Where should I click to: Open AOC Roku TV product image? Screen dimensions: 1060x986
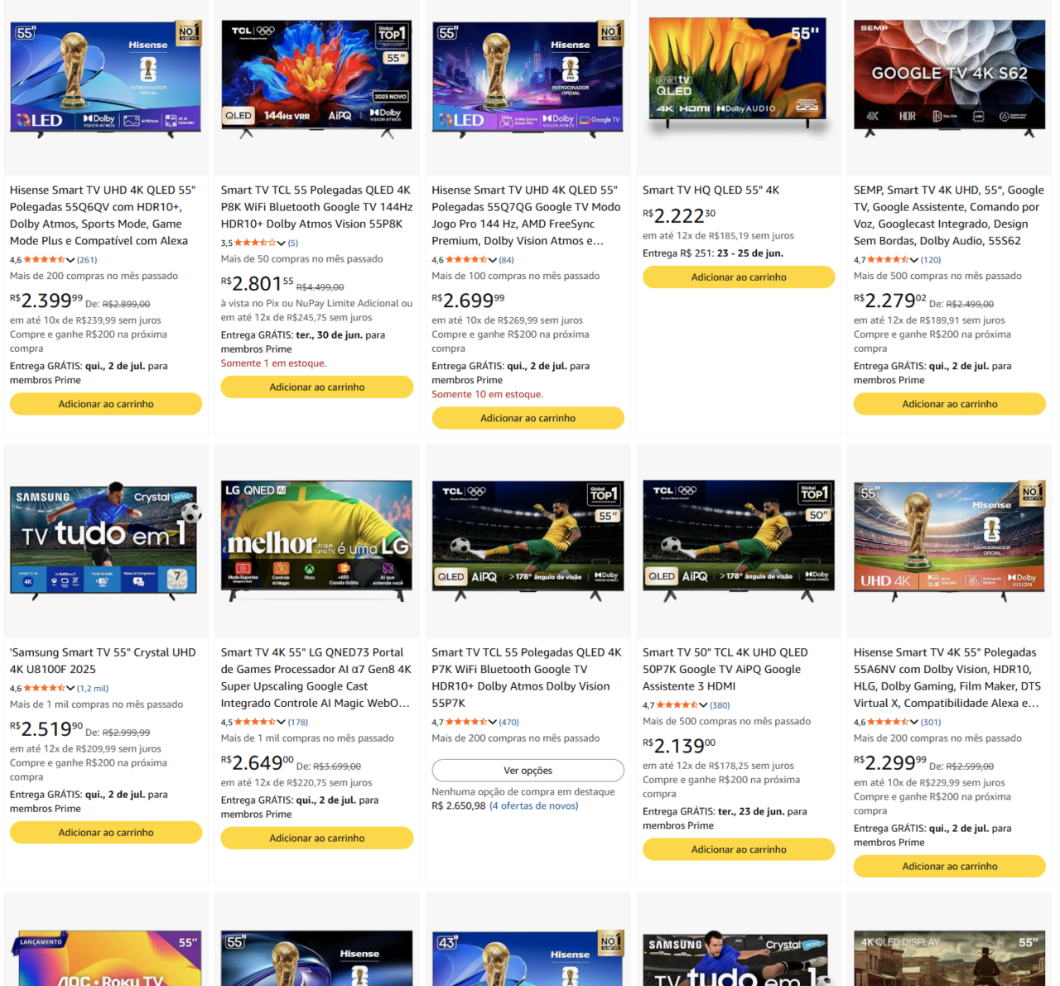(106, 959)
